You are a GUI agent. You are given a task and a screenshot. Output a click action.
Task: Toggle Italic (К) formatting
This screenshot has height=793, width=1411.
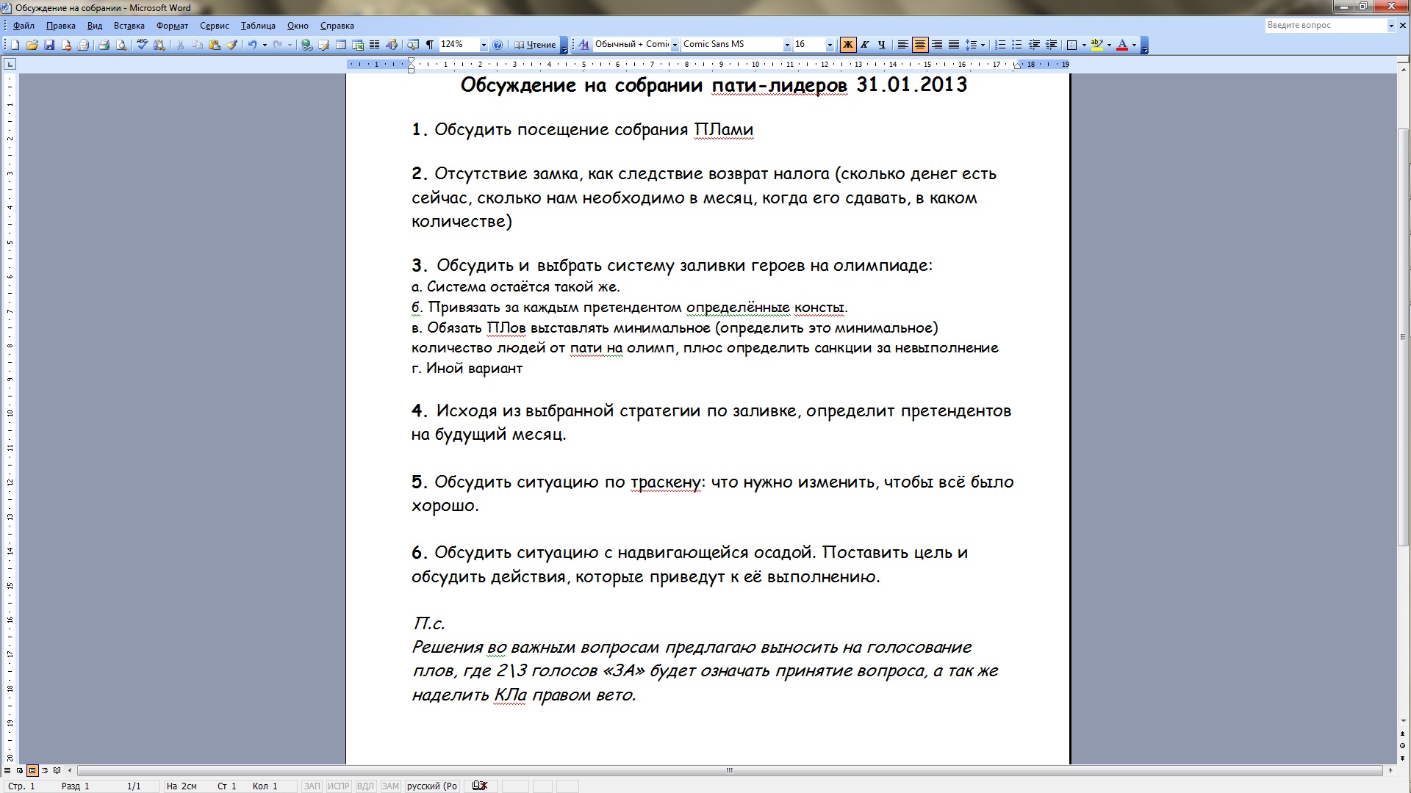coord(864,45)
